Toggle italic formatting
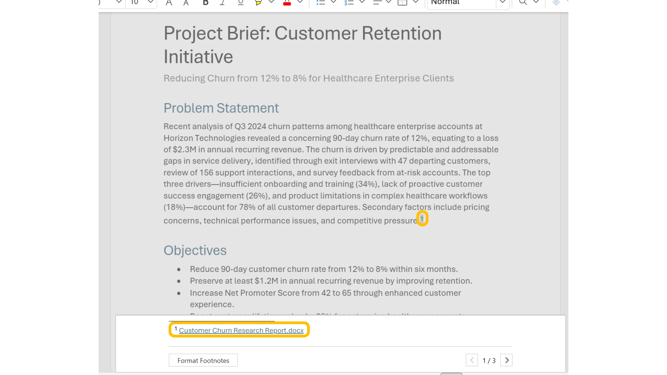Image resolution: width=667 pixels, height=375 pixels. [222, 3]
